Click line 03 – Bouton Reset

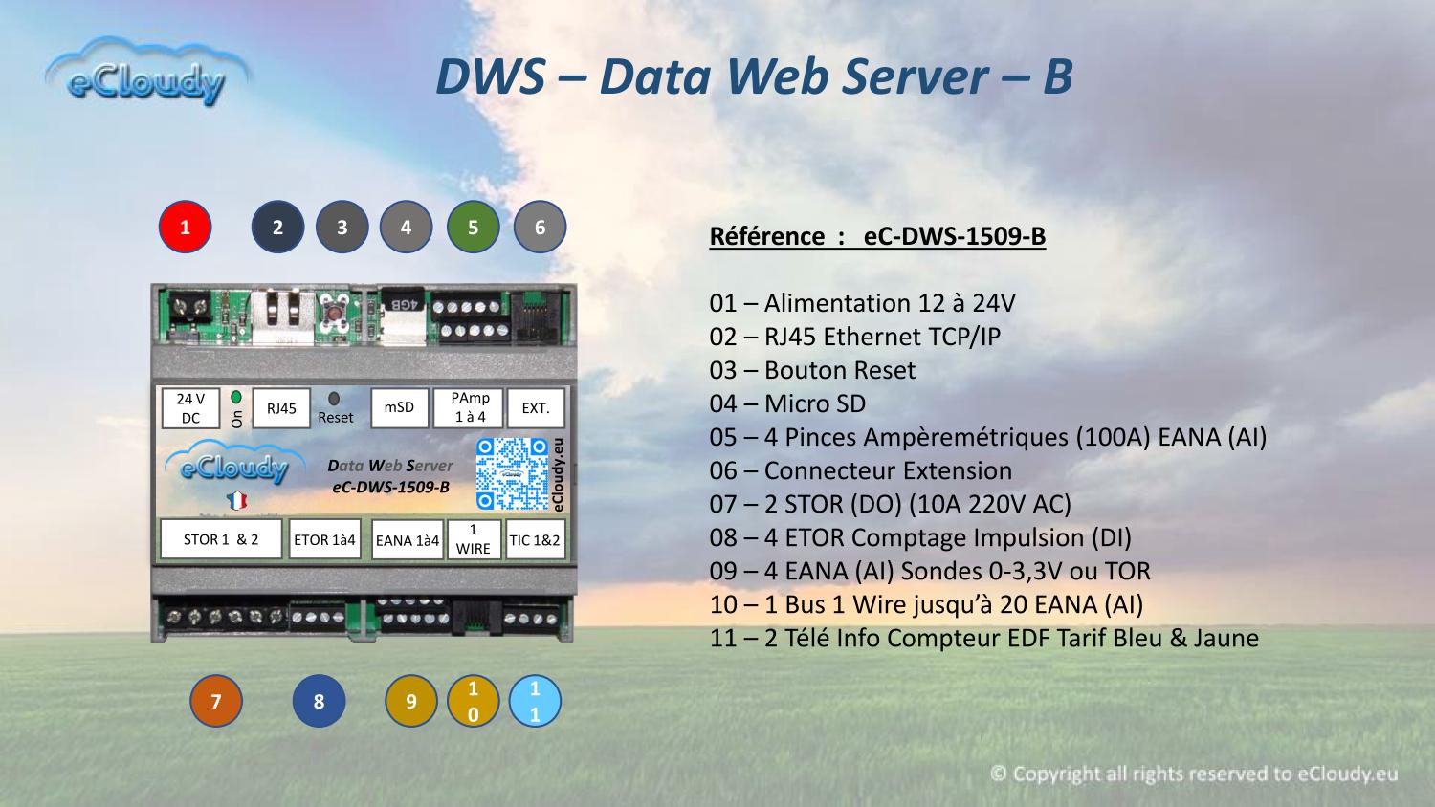pyautogui.click(x=812, y=370)
